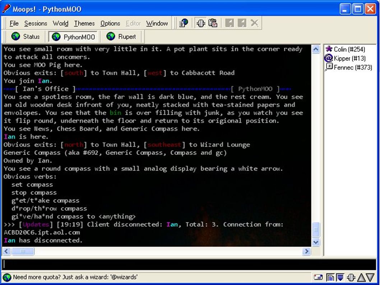Click the 'Ian's Office' room header text
This screenshot has height=285, width=380.
(x=46, y=89)
